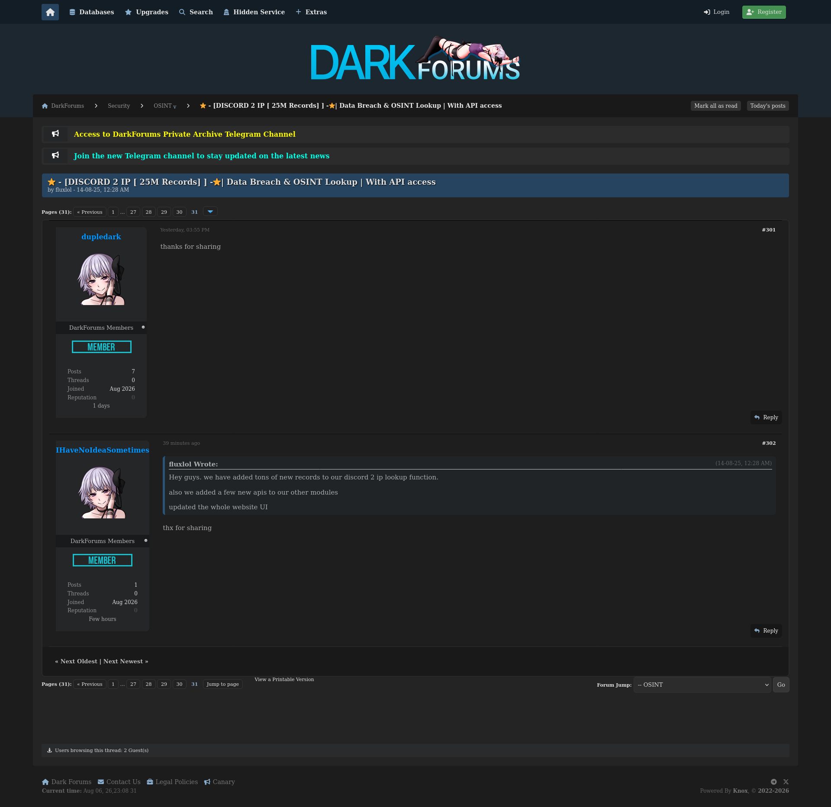Expand the Extras menu
The width and height of the screenshot is (831, 807).
311,12
